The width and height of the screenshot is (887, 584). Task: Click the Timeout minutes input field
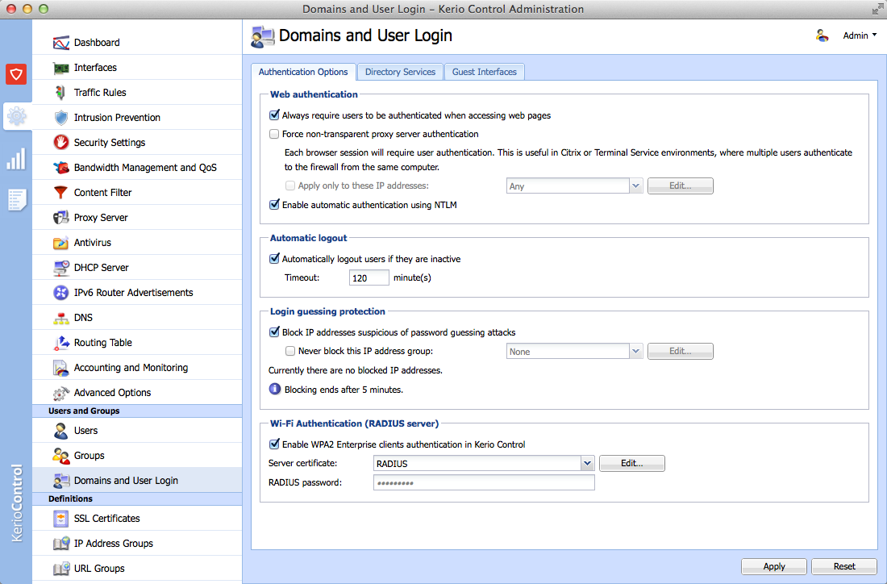369,277
